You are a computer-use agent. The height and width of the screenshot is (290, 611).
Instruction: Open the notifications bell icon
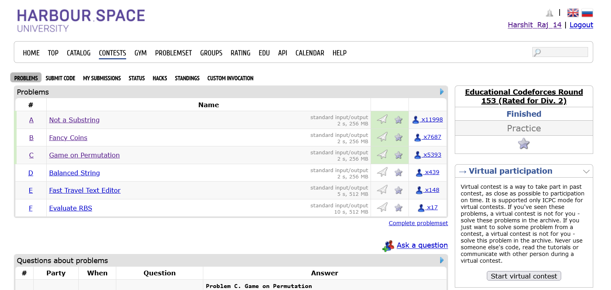coord(549,13)
